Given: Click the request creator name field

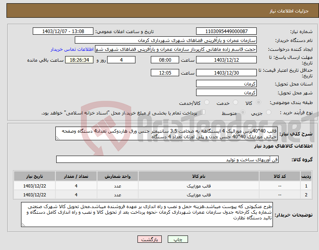Looking at the screenshot, I should pyautogui.click(x=176, y=49).
